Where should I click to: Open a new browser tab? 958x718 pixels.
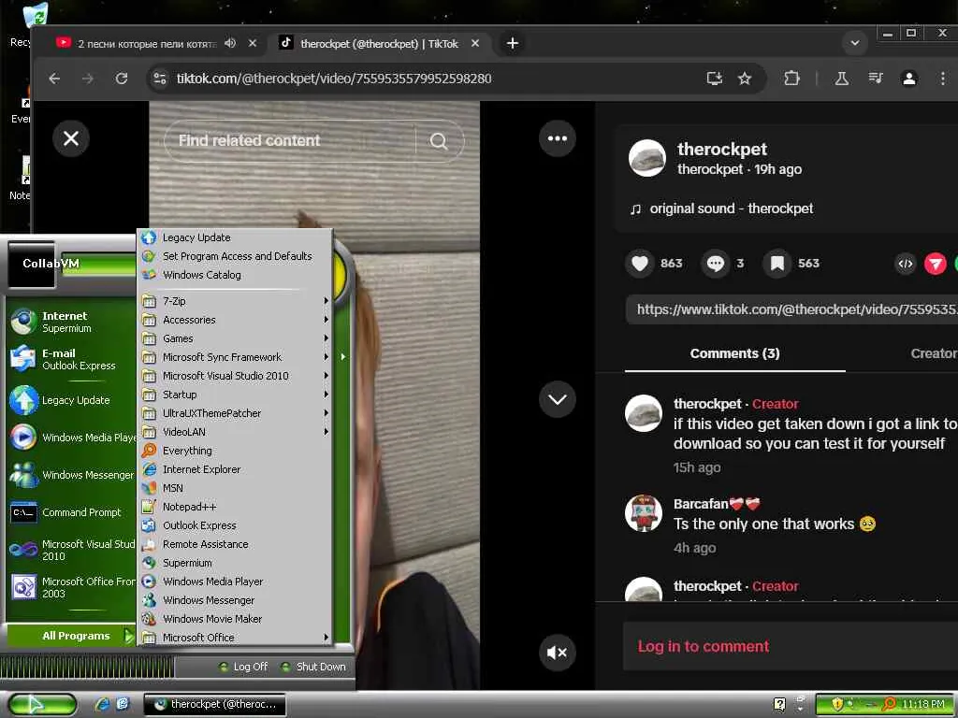(x=513, y=43)
